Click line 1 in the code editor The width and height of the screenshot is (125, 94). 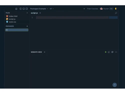click(x=72, y=18)
